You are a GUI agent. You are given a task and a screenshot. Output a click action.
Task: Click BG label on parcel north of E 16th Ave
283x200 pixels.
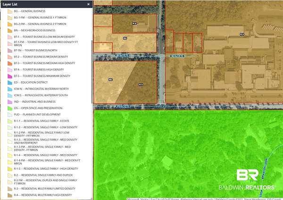(125, 38)
